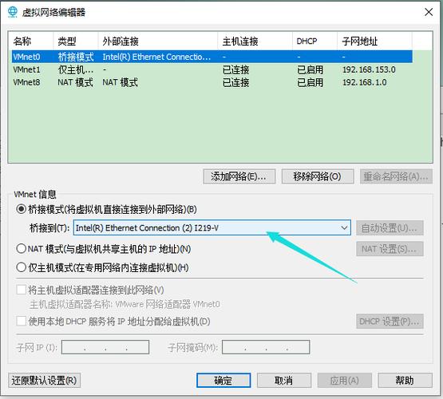Sort by 外部连接 column header
This screenshot has height=399, width=443.
click(158, 41)
